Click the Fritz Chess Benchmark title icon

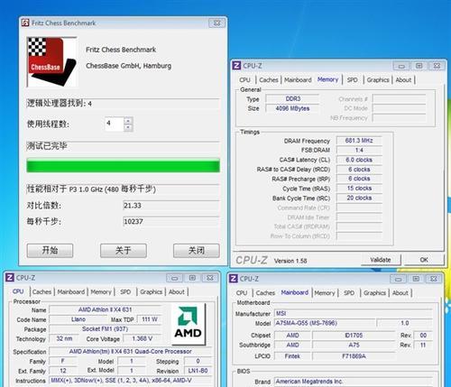click(25, 23)
